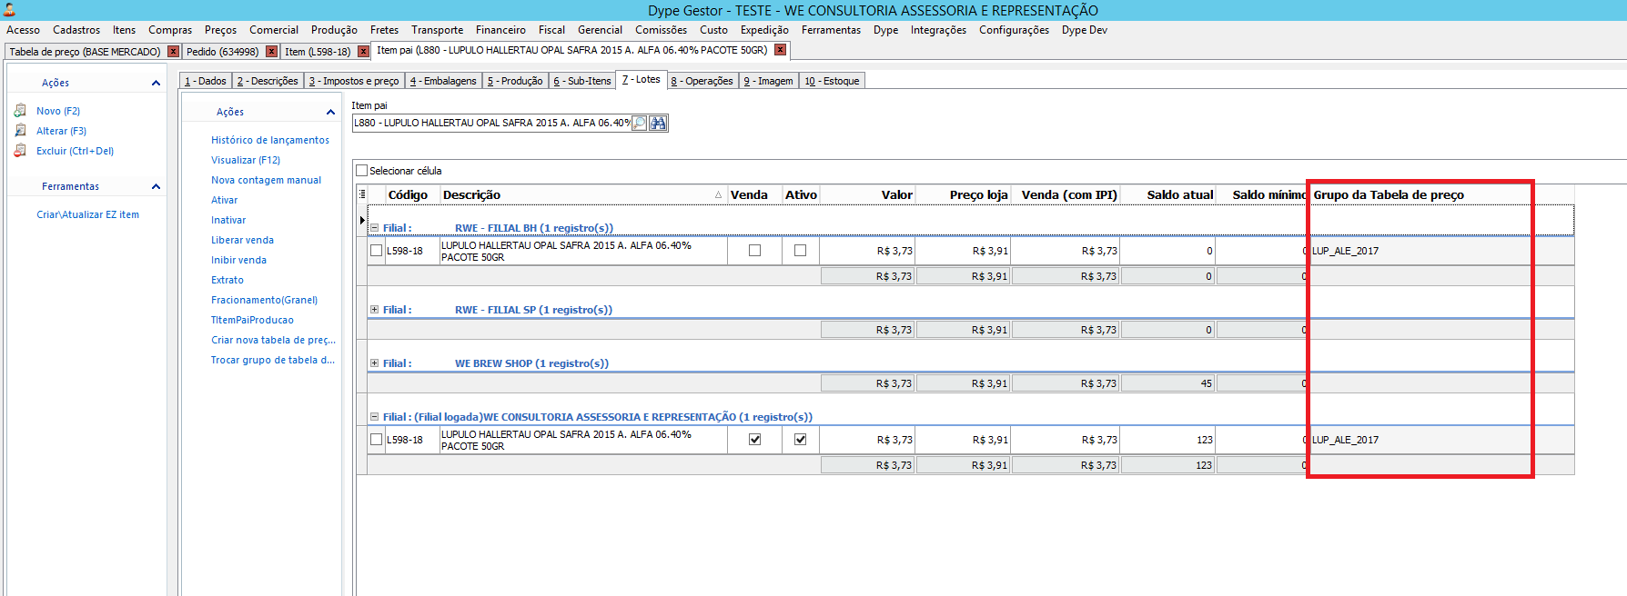This screenshot has height=596, width=1627.
Task: Click the Novo (F2) link
Action: coord(58,111)
